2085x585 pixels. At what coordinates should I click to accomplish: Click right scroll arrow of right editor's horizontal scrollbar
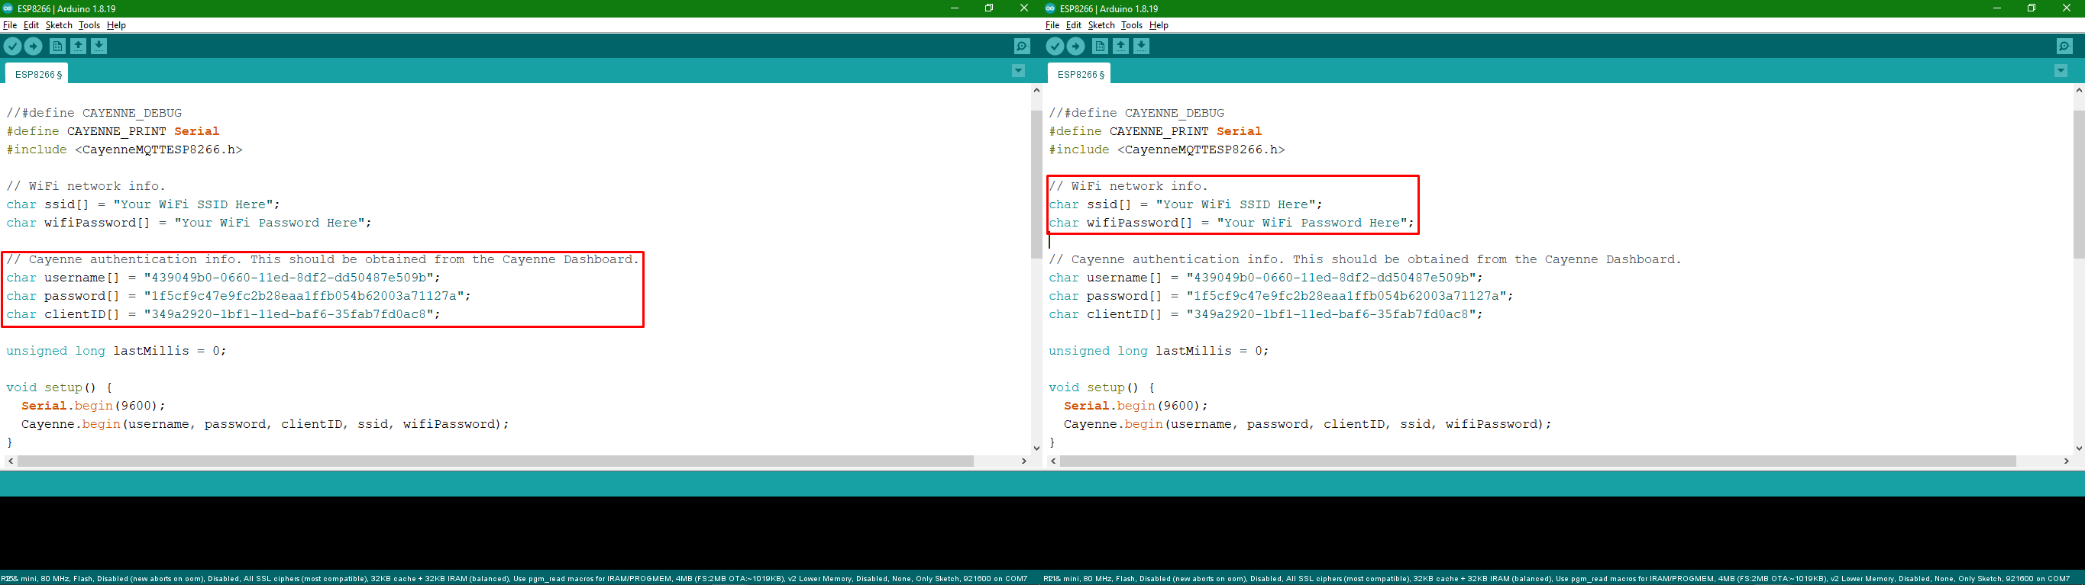pyautogui.click(x=2067, y=461)
